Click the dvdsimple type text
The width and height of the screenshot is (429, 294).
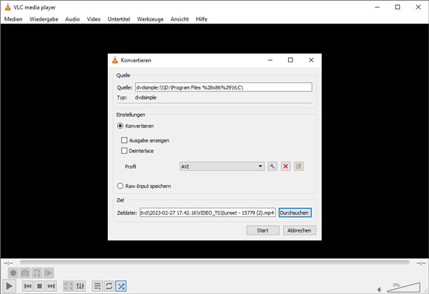[146, 97]
